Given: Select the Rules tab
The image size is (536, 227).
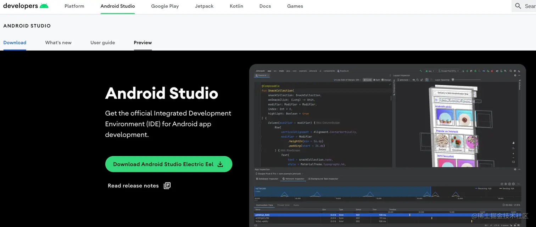Looking at the screenshot, I should 296,205.
